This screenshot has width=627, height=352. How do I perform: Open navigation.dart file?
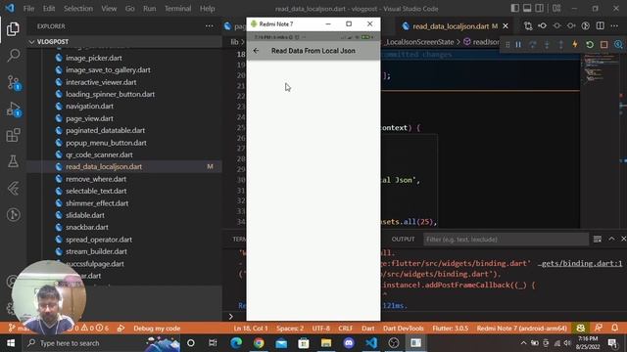89,107
